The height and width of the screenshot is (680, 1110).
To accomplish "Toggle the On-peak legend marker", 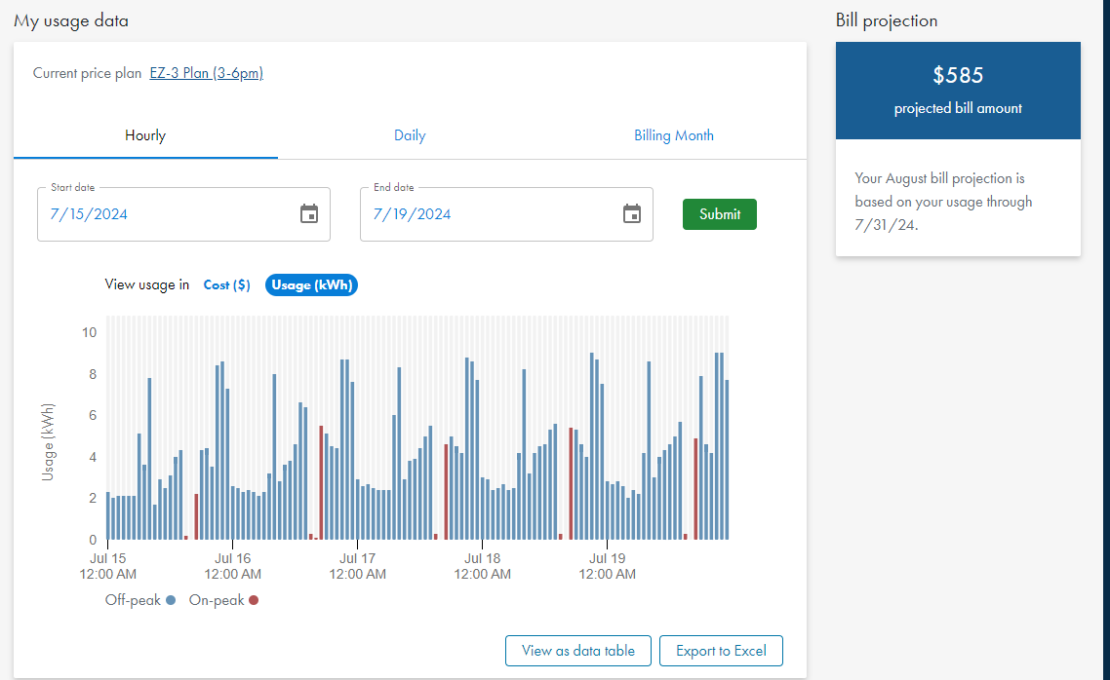I will [x=254, y=601].
